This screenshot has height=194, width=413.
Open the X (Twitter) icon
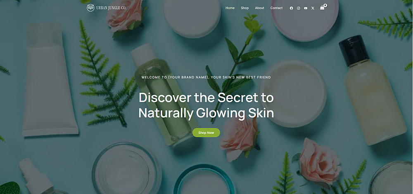click(x=313, y=8)
